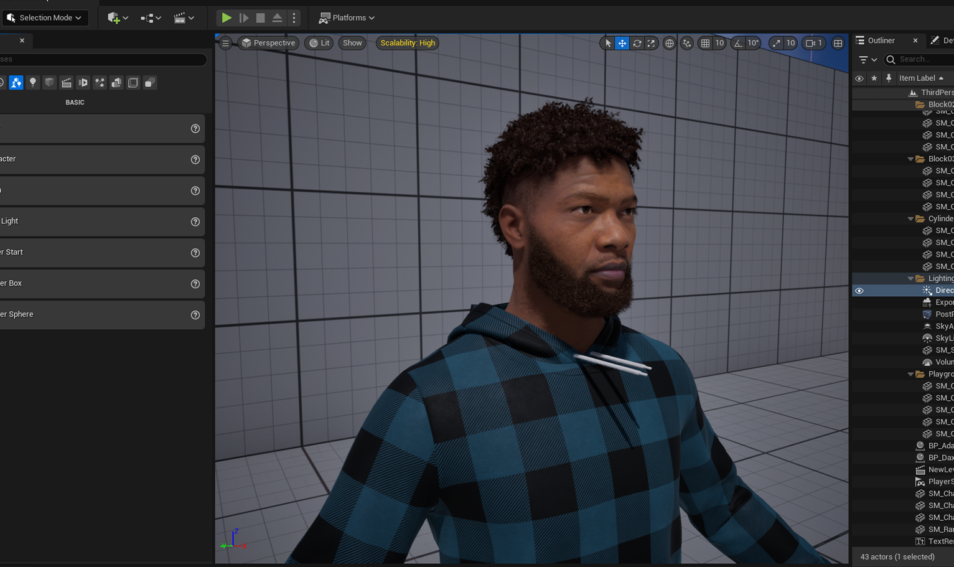Select the Geometry category icon
Image resolution: width=954 pixels, height=567 pixels.
click(x=116, y=83)
